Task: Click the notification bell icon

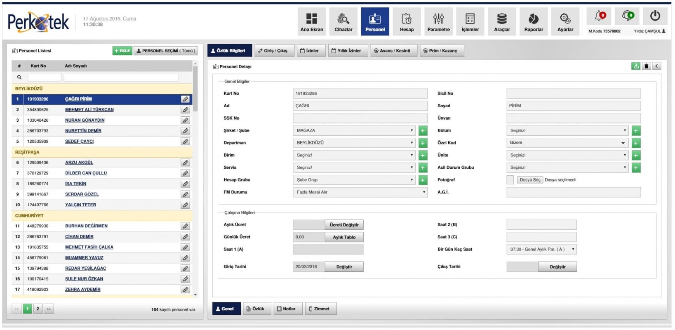Action: pos(599,16)
